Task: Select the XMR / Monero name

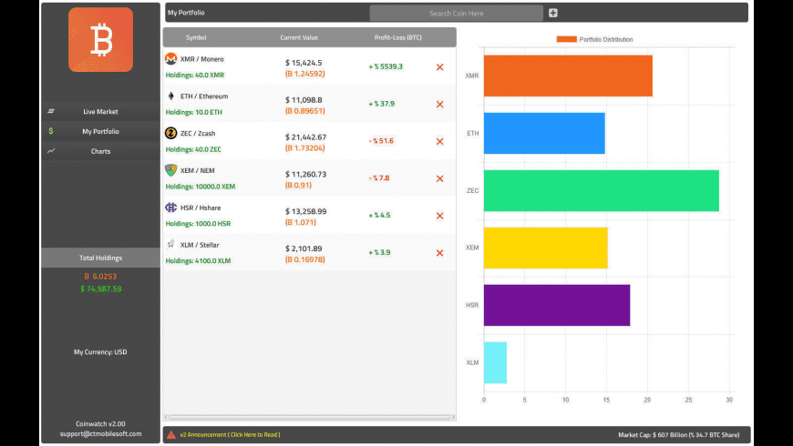Action: coord(201,59)
